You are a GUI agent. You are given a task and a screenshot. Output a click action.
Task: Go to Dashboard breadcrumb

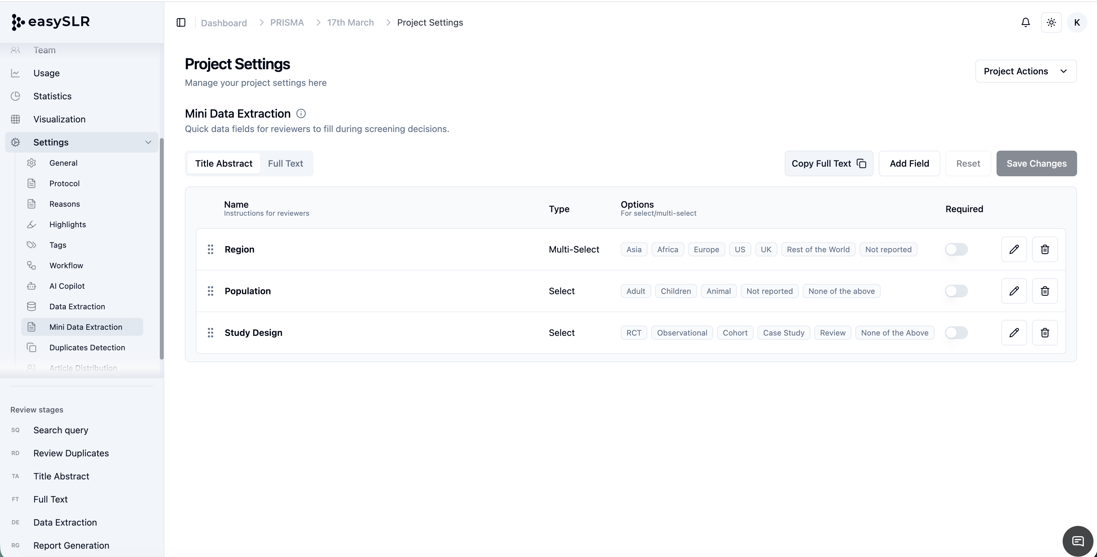tap(224, 23)
